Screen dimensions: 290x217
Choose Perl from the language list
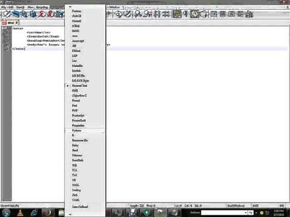click(85, 105)
